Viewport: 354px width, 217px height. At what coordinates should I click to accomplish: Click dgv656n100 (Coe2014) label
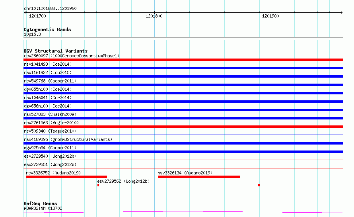(x=48, y=106)
